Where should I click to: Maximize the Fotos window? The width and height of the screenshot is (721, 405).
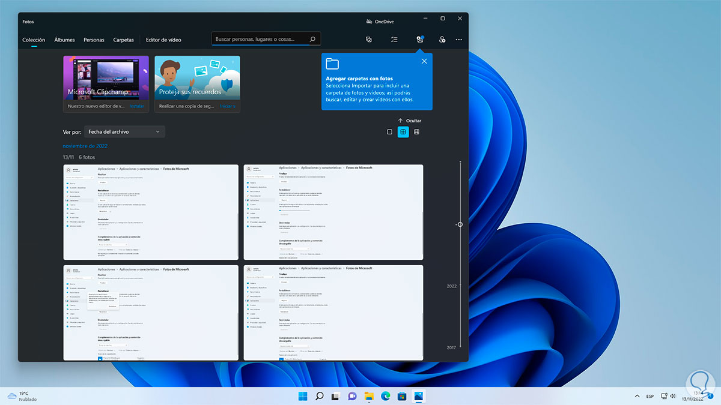point(442,19)
